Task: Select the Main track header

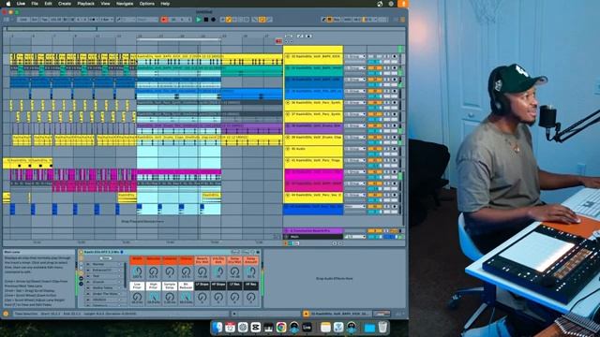Action: 313,237
